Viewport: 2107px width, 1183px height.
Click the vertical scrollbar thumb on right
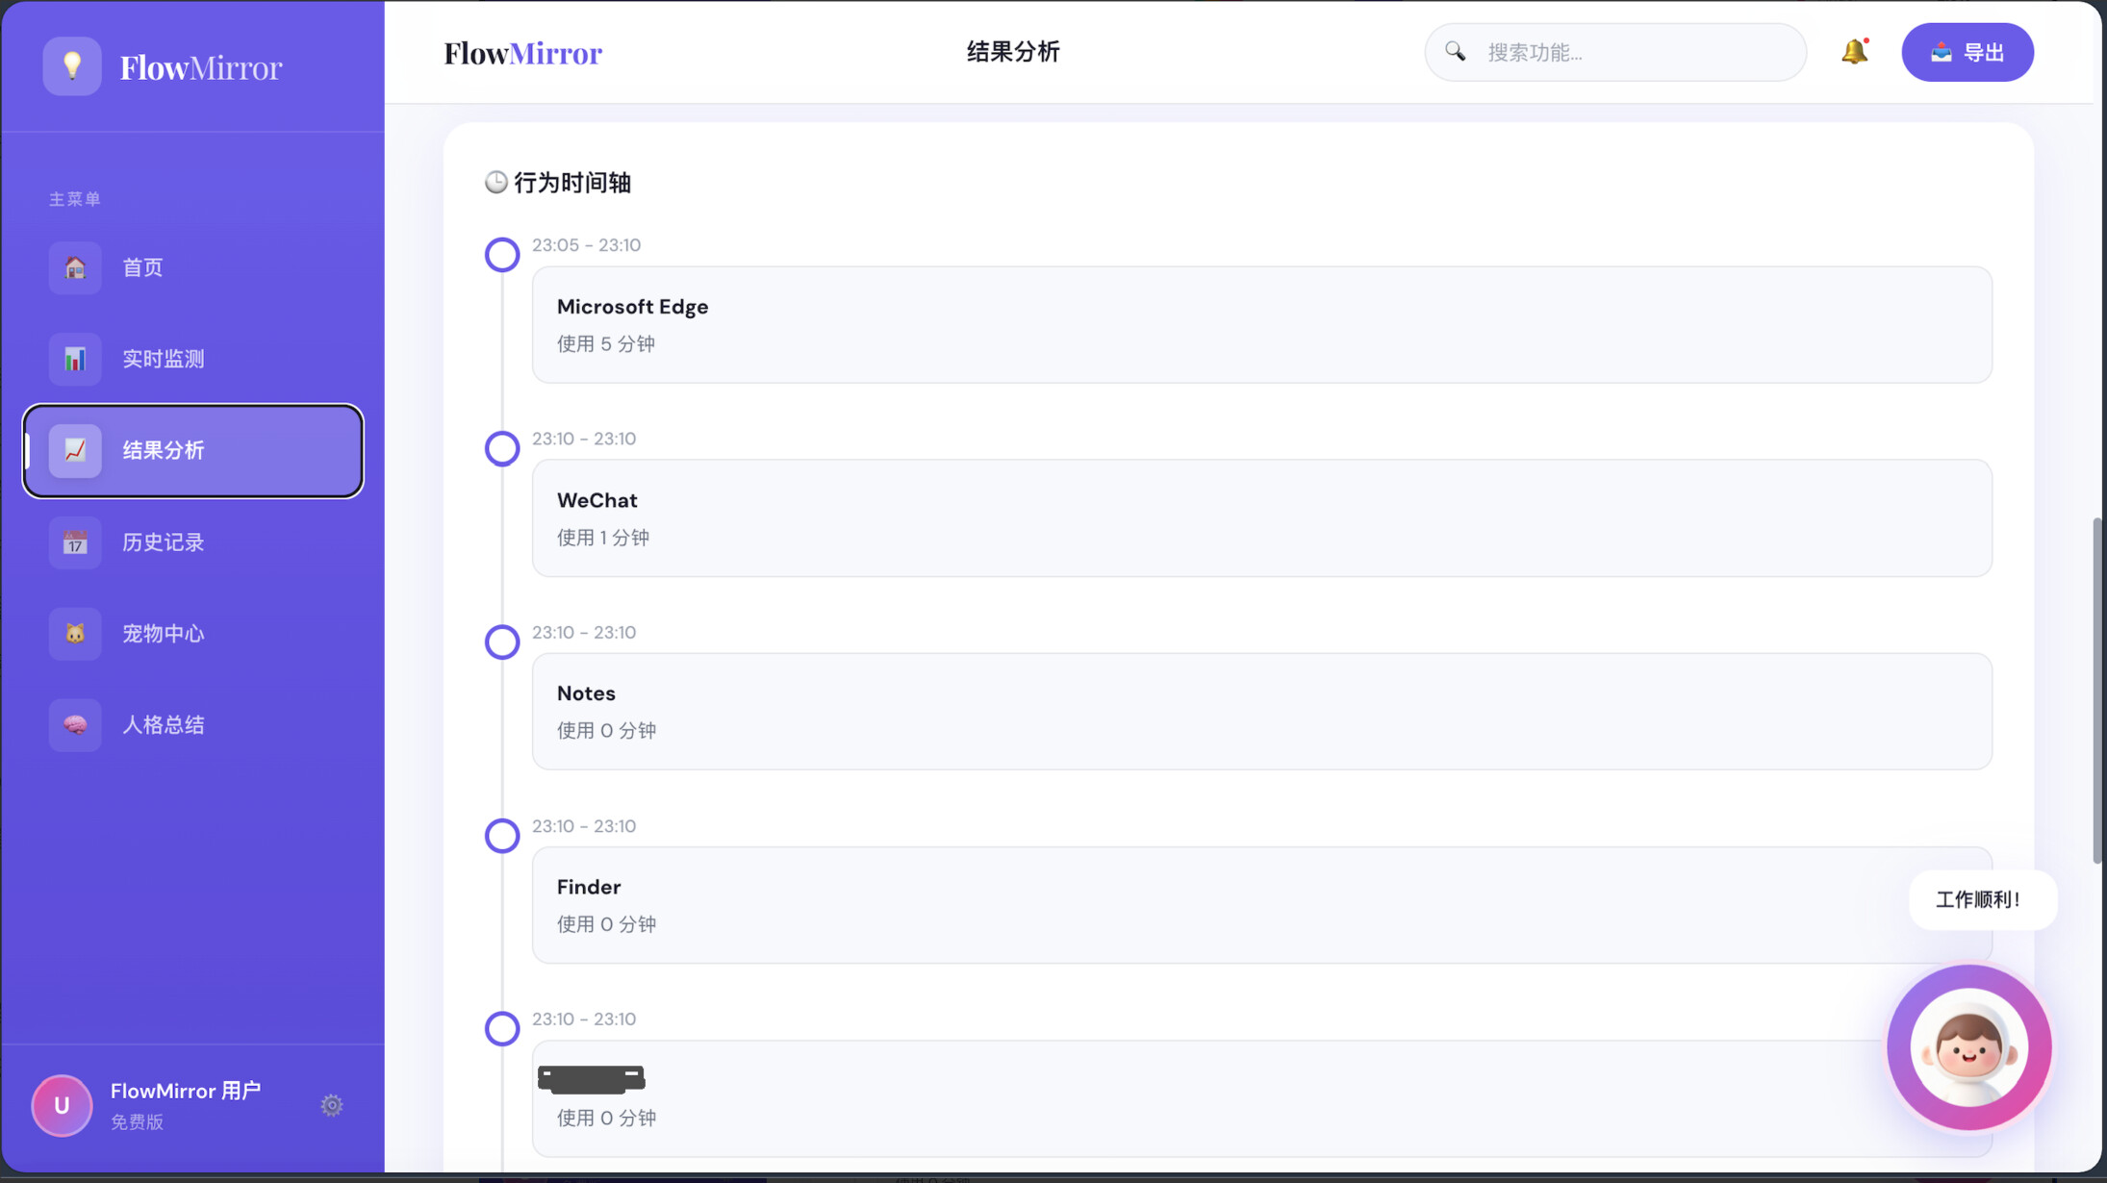[2097, 690]
